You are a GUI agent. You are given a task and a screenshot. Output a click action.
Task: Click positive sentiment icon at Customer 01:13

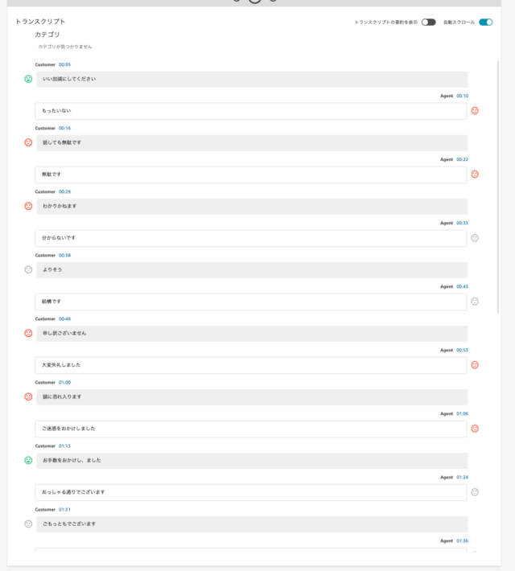[x=28, y=460]
